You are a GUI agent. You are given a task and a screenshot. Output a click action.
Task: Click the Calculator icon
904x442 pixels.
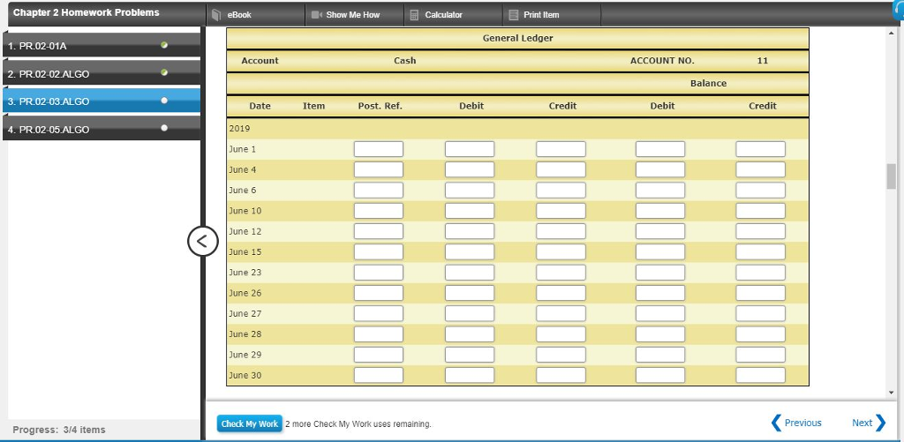pyautogui.click(x=414, y=15)
